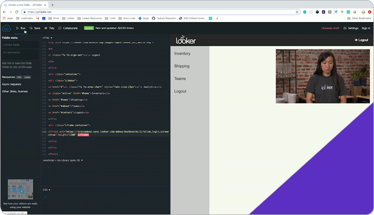
Task: Click the gray square extension icon
Action: pos(329,12)
